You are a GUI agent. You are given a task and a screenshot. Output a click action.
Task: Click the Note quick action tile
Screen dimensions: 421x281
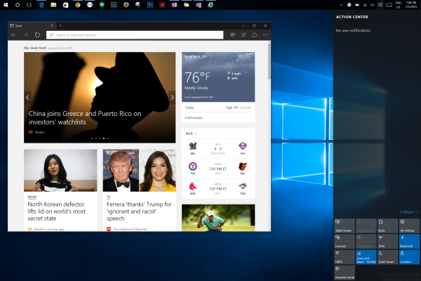tap(387, 225)
